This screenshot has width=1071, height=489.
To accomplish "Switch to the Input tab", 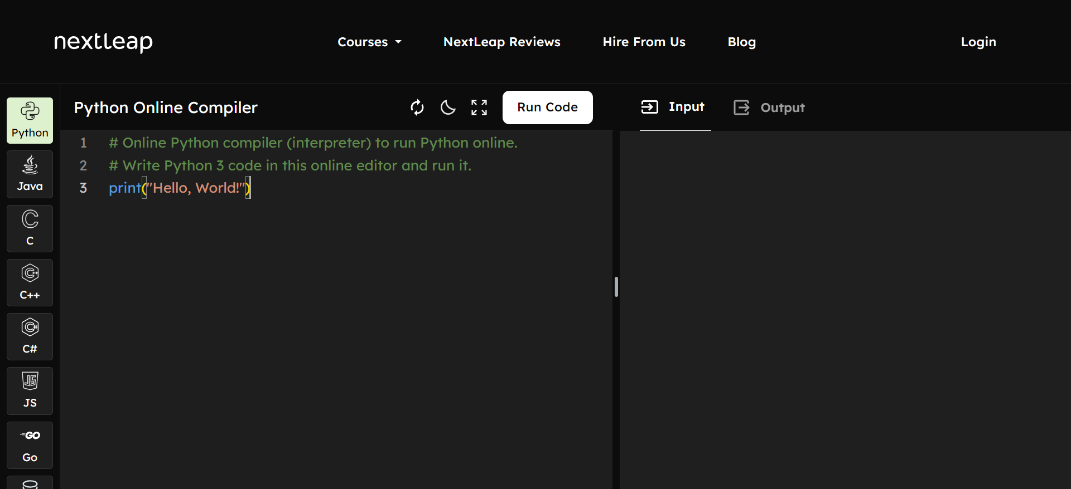I will click(x=675, y=107).
